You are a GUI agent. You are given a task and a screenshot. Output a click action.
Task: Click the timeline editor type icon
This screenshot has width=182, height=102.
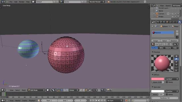pyautogui.click(x=3, y=101)
